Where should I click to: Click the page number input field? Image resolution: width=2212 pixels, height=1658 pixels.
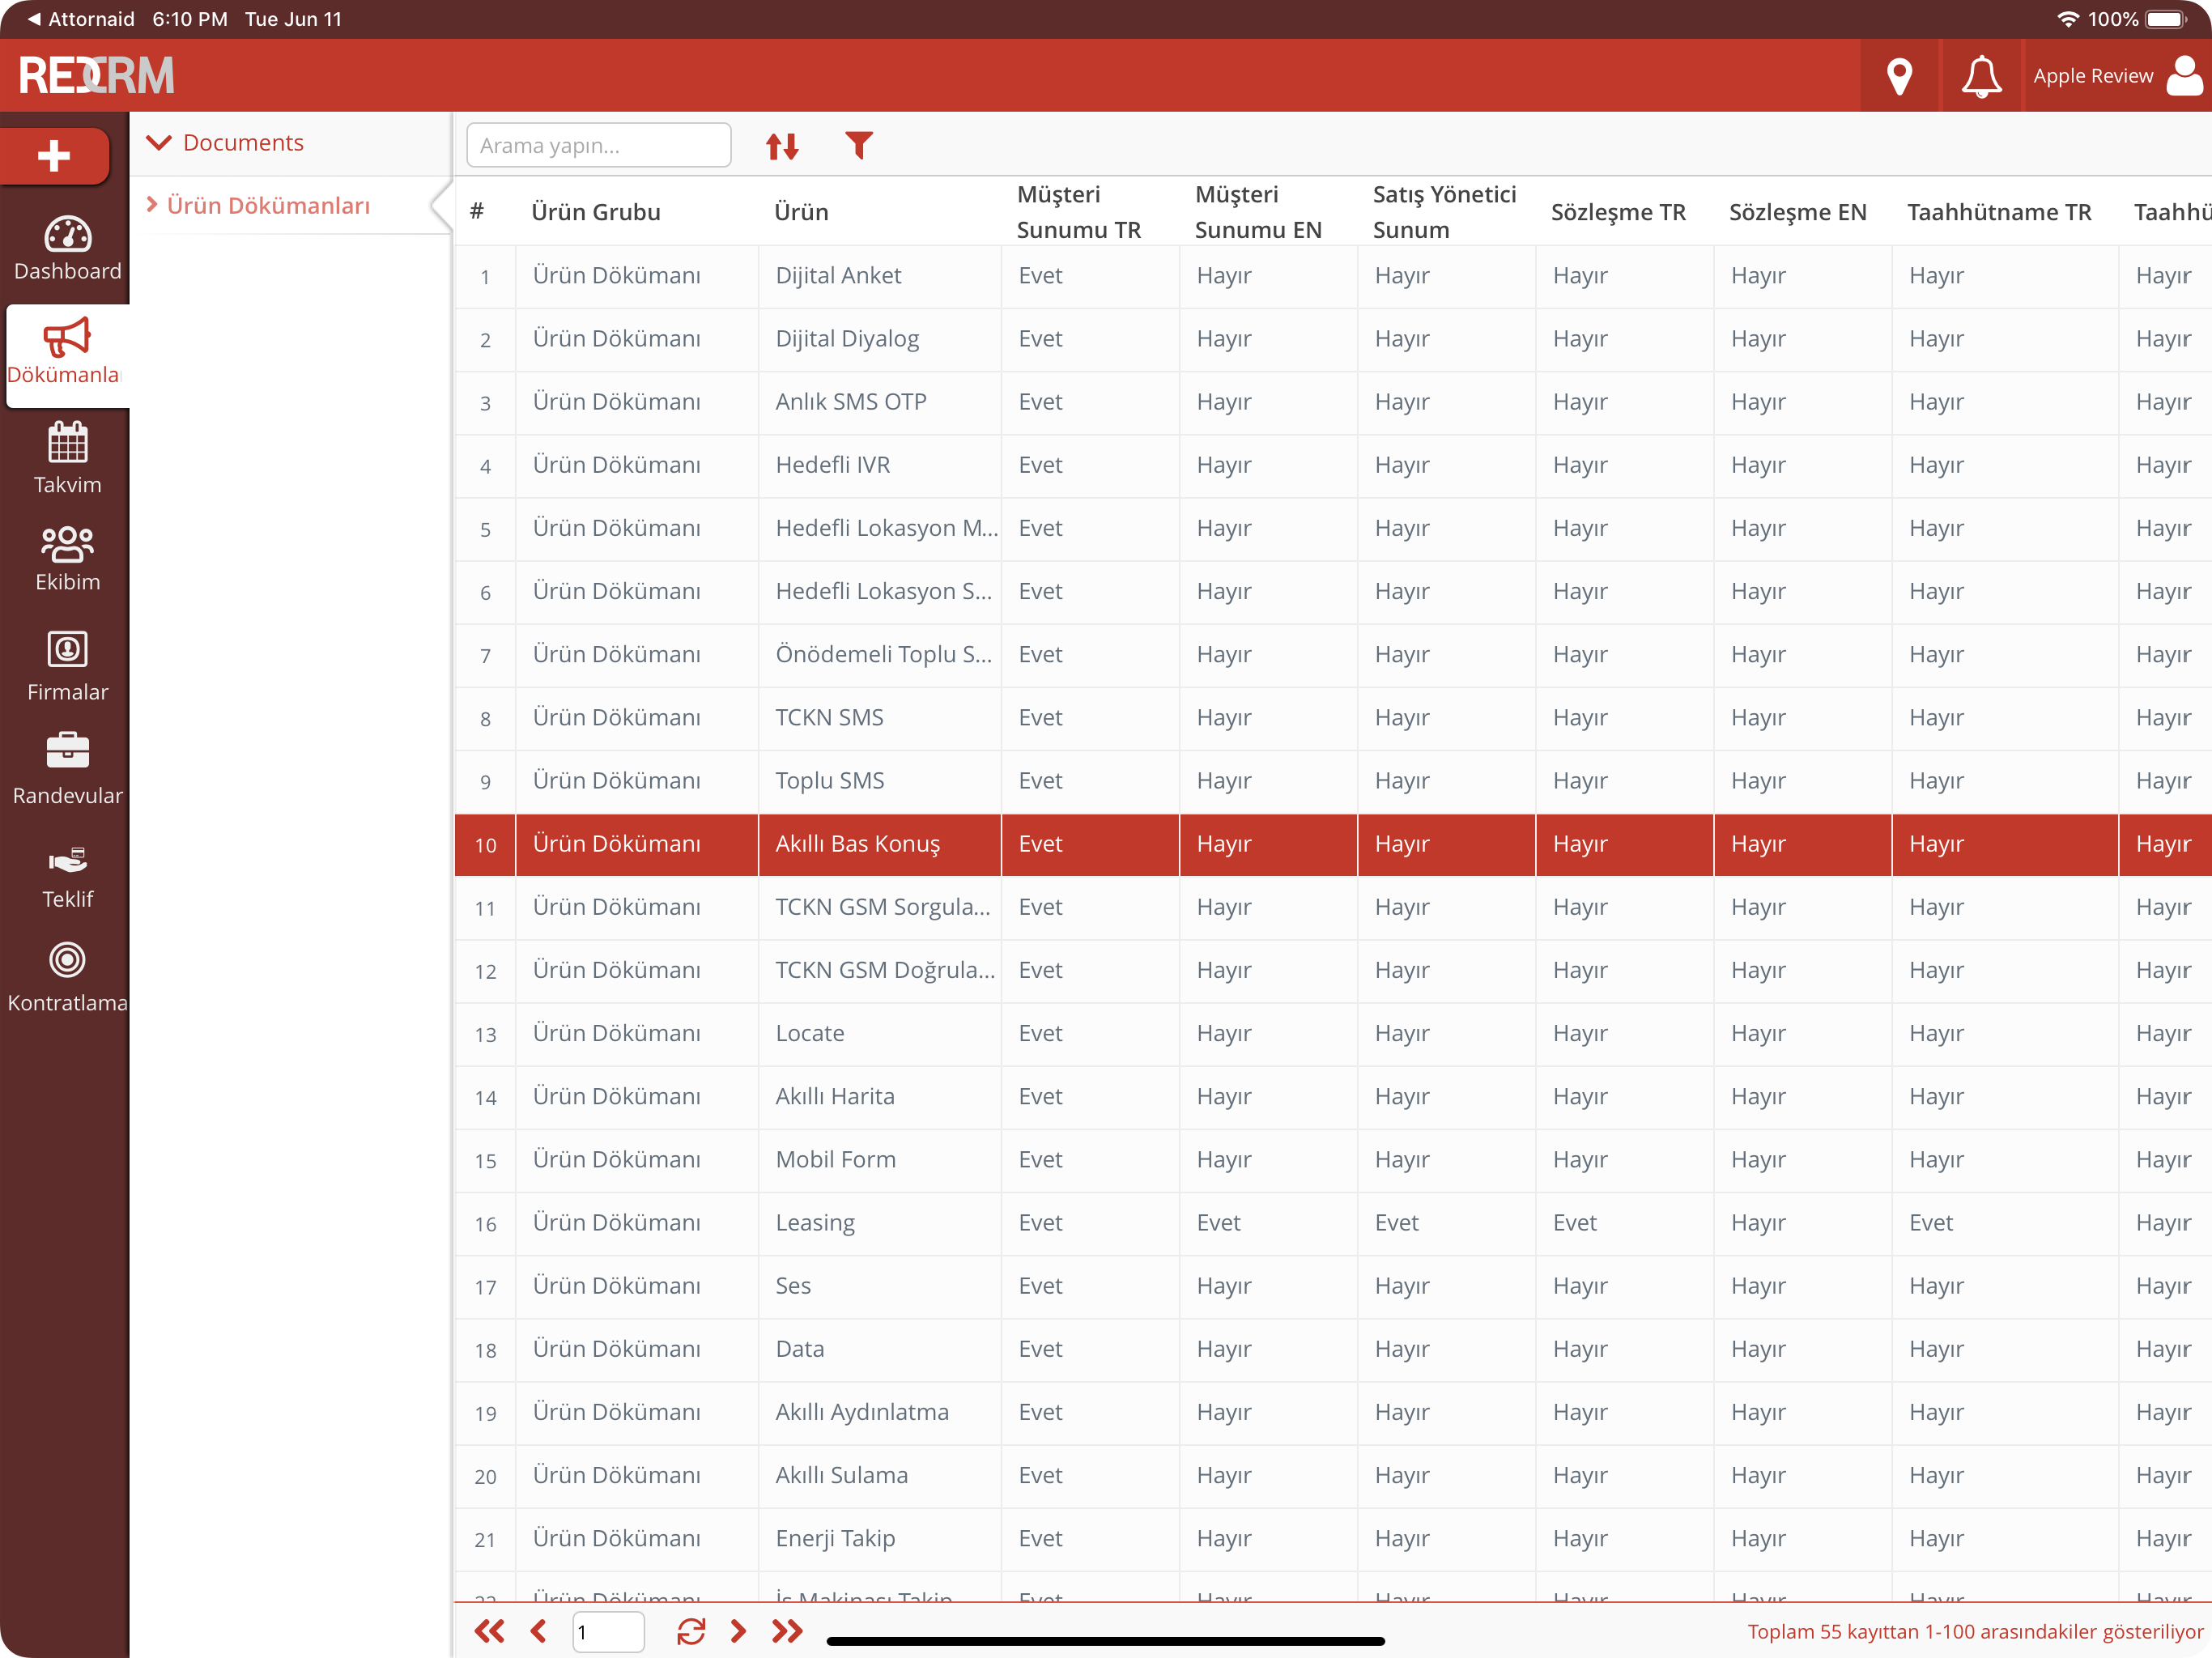[608, 1632]
